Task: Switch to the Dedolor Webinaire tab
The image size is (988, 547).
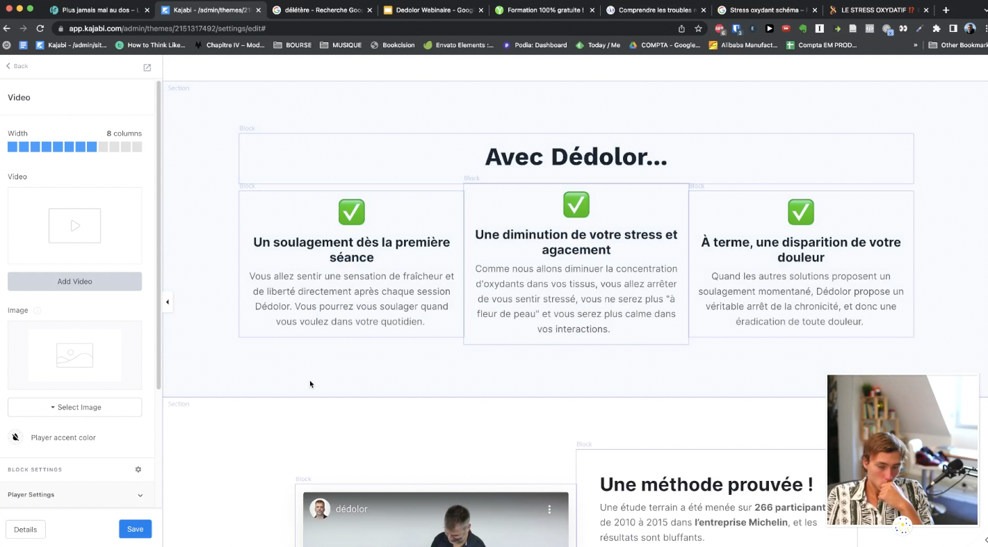Action: click(432, 10)
